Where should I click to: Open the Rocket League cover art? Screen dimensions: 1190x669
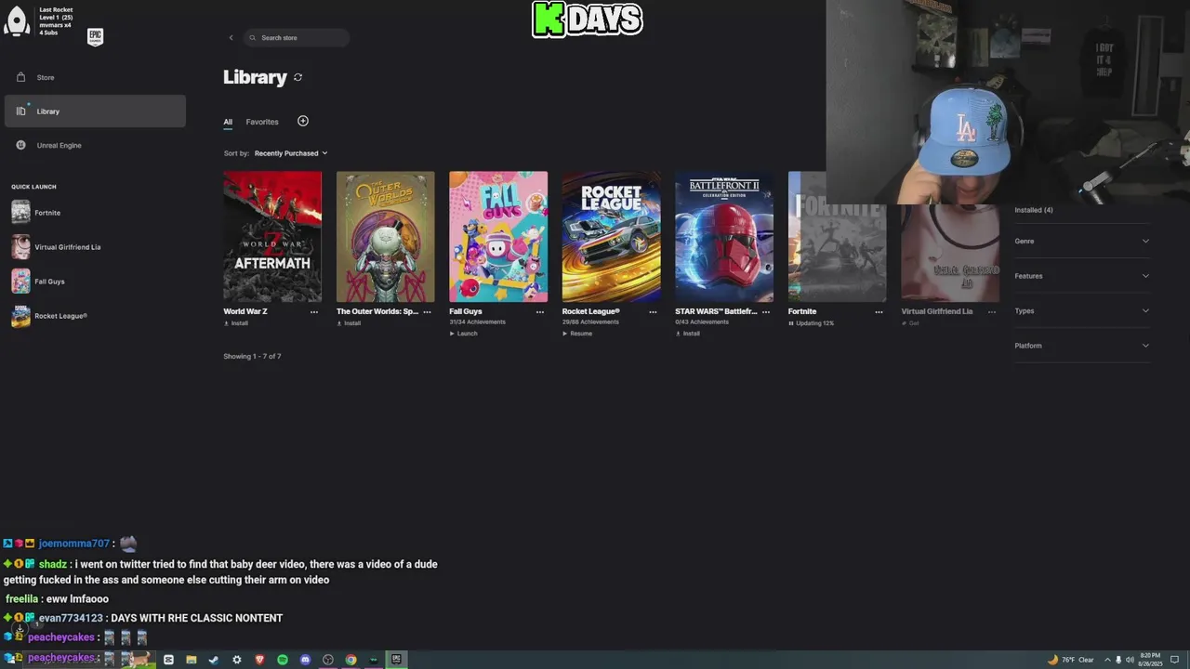tap(611, 236)
